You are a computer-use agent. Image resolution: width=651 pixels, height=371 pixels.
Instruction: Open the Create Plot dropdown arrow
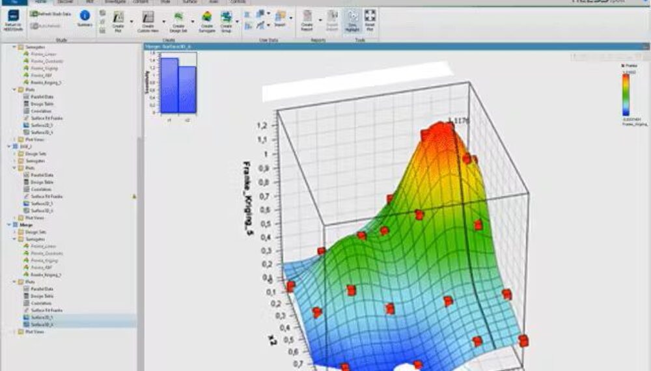(x=132, y=21)
